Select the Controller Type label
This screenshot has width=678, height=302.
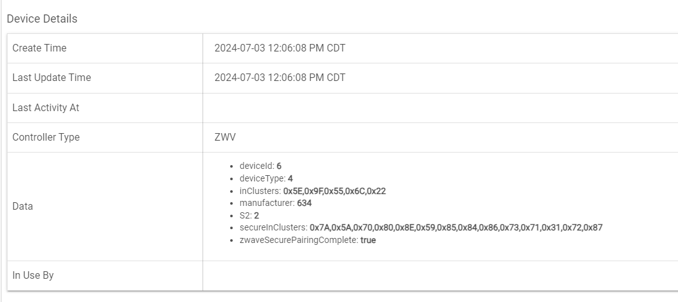[46, 138]
